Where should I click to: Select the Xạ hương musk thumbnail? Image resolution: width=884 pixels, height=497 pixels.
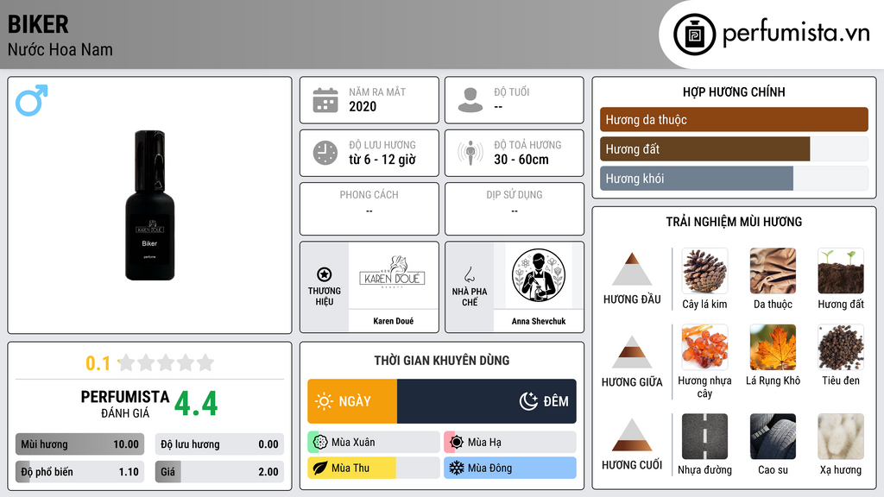(x=841, y=437)
